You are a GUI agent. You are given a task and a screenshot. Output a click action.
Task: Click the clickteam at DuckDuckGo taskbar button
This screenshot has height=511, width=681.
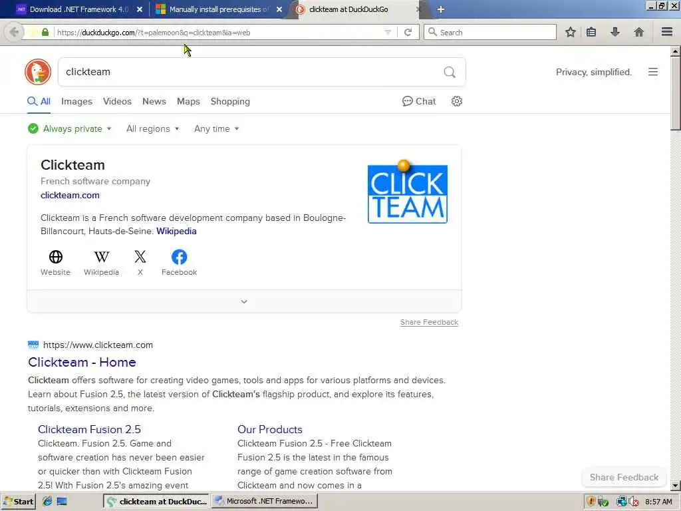point(156,502)
